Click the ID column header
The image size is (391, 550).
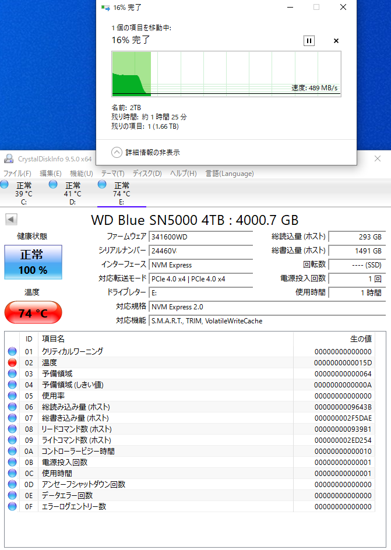pyautogui.click(x=29, y=339)
